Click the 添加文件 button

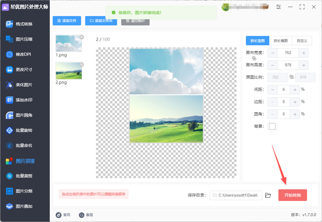coord(67,21)
